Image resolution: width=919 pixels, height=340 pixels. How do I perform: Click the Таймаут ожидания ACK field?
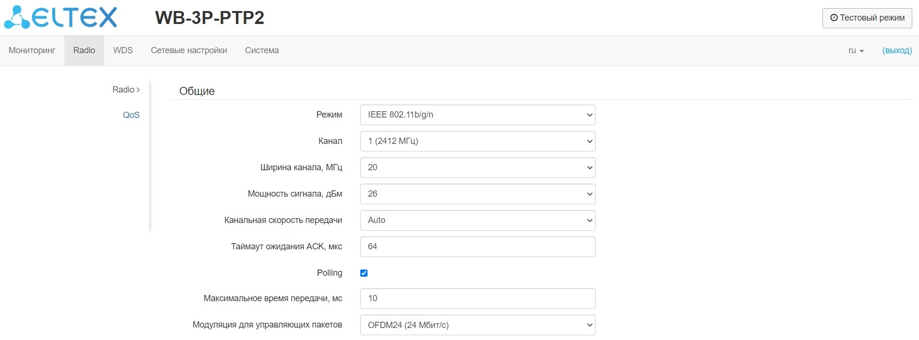[x=478, y=247]
